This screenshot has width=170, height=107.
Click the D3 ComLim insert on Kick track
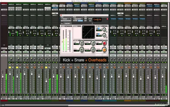coord(11,8)
